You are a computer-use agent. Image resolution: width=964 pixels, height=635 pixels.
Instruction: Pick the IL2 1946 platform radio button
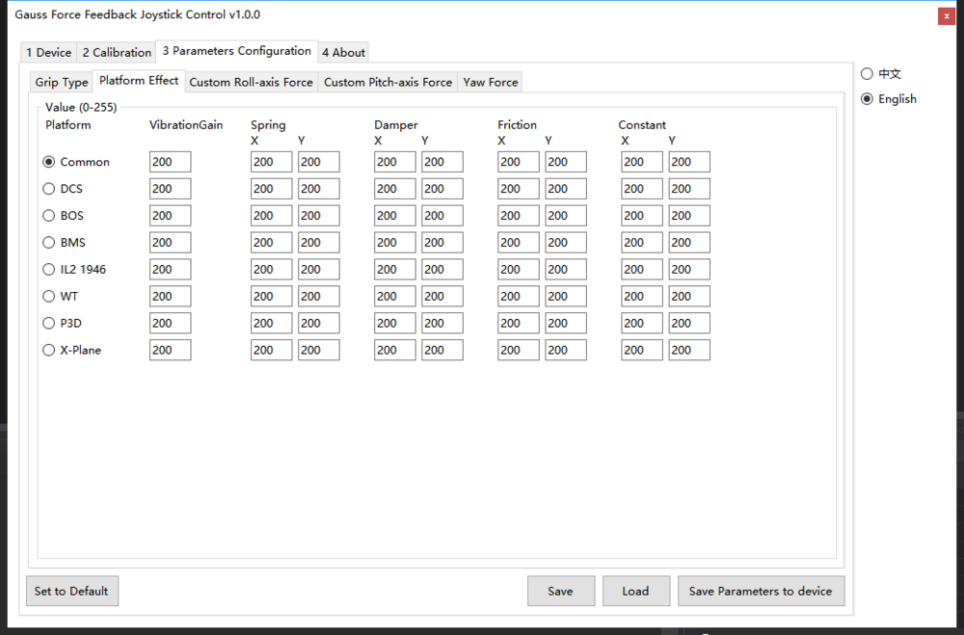pos(74,269)
